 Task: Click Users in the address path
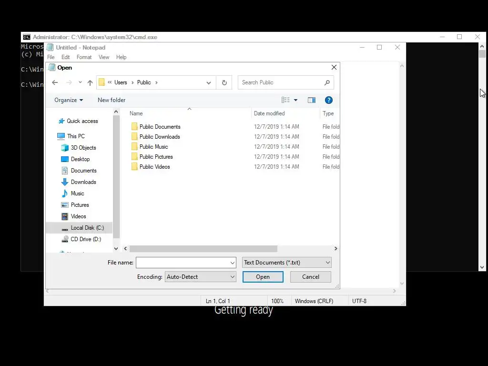[121, 82]
